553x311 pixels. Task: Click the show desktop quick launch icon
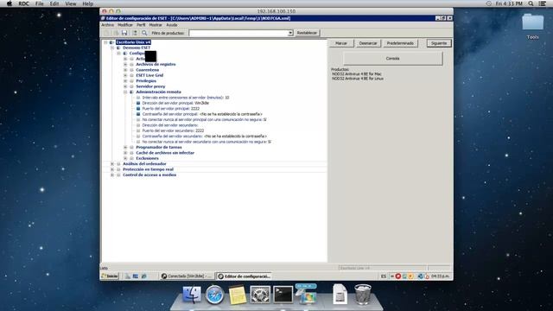pos(136,276)
